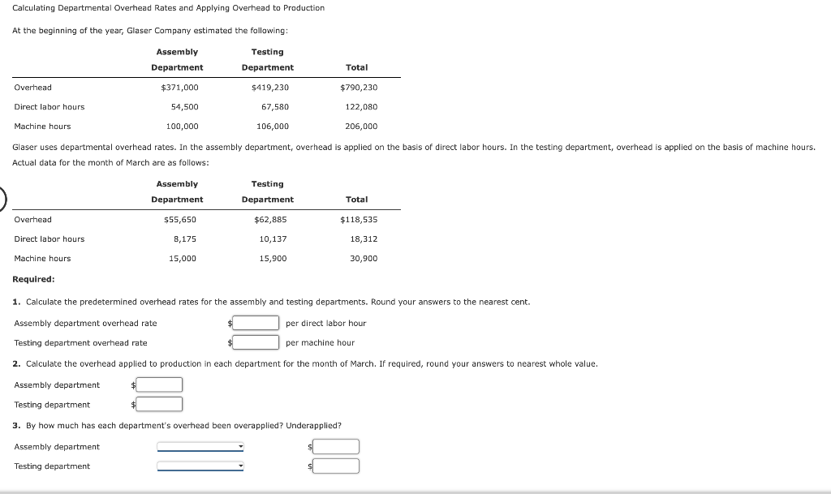This screenshot has height=494, width=831.
Task: Click the Testing department applied overhead box
Action: click(x=159, y=404)
